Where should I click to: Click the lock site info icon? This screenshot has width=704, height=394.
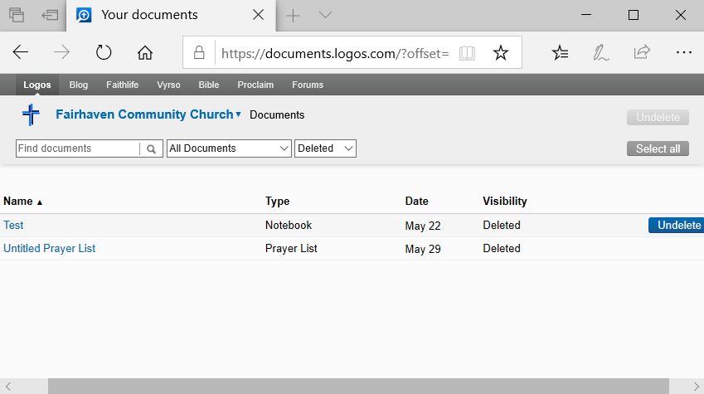point(199,52)
